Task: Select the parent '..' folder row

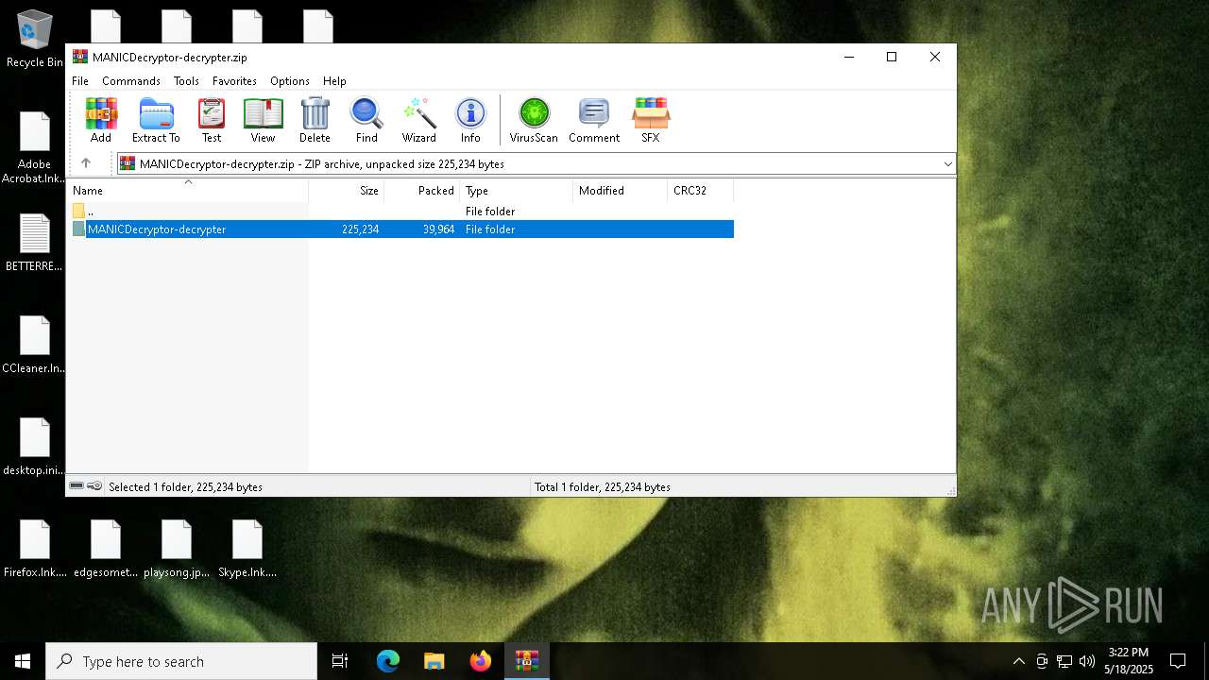Action: tap(401, 212)
